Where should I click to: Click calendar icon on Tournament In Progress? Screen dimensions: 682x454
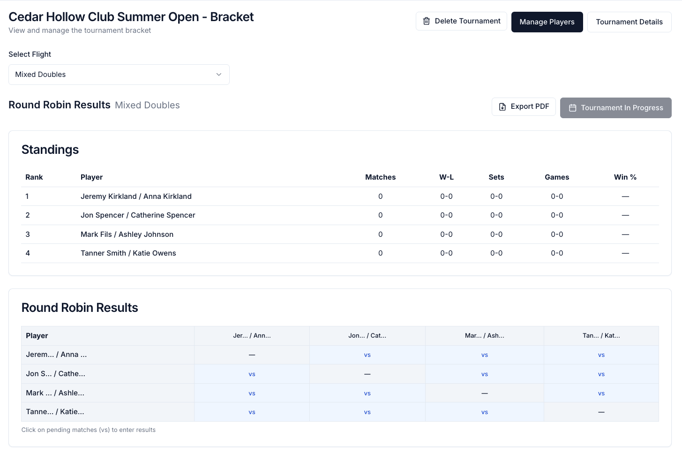pyautogui.click(x=572, y=108)
